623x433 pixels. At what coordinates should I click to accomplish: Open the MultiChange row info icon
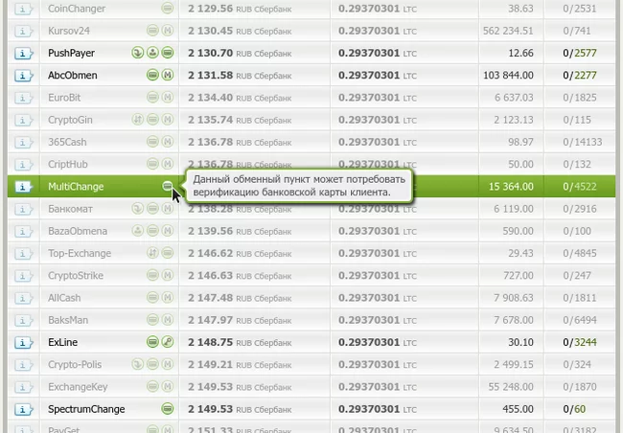tap(23, 187)
